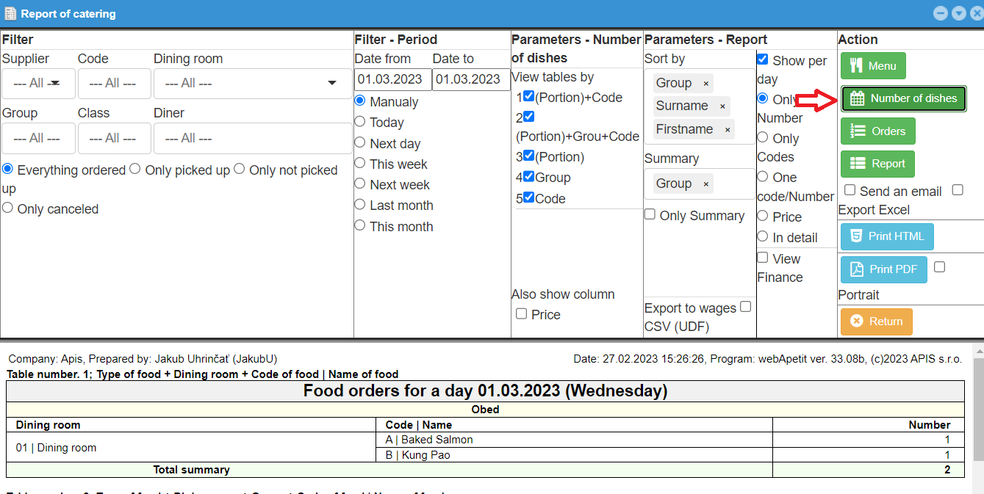This screenshot has width=984, height=494.
Task: Expand the Dining room dropdown
Action: (252, 84)
